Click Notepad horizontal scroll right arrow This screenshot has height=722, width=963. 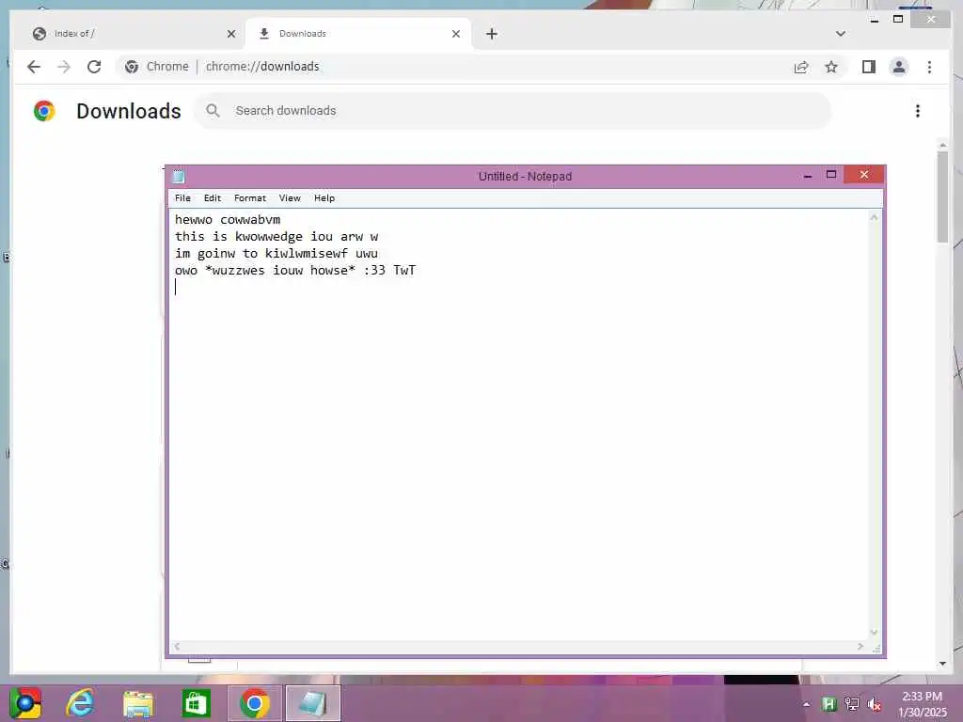click(860, 647)
